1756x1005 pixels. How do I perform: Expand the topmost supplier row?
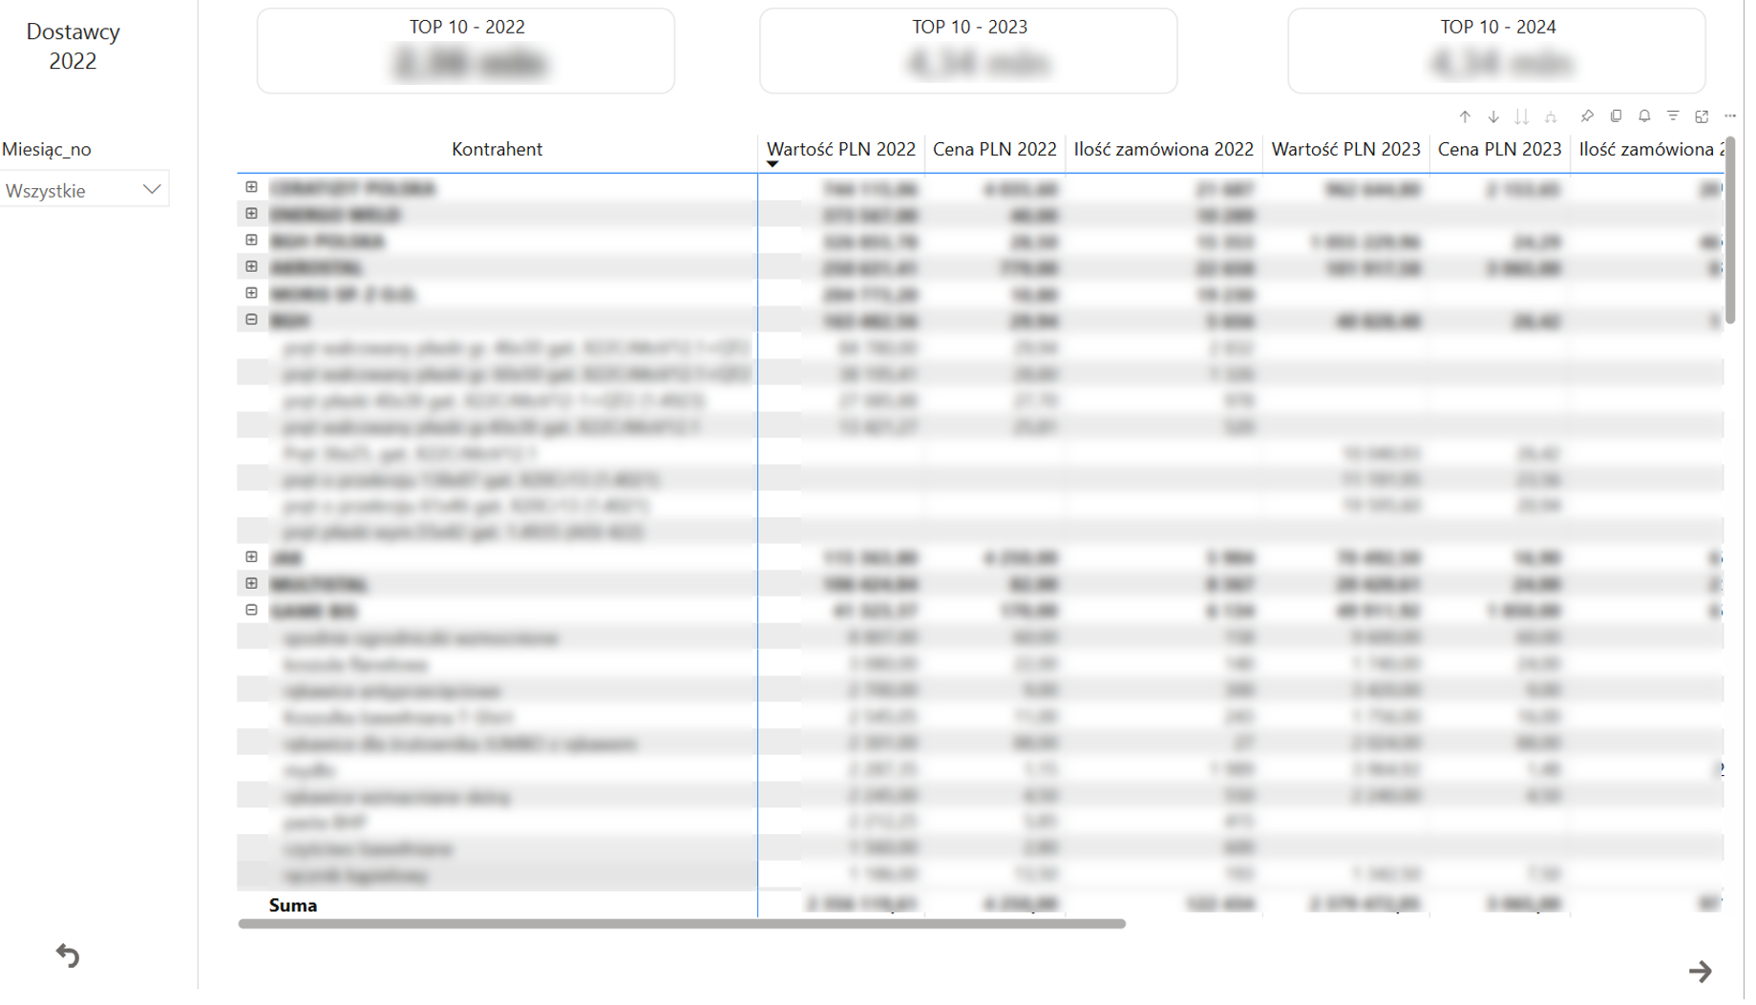point(253,188)
